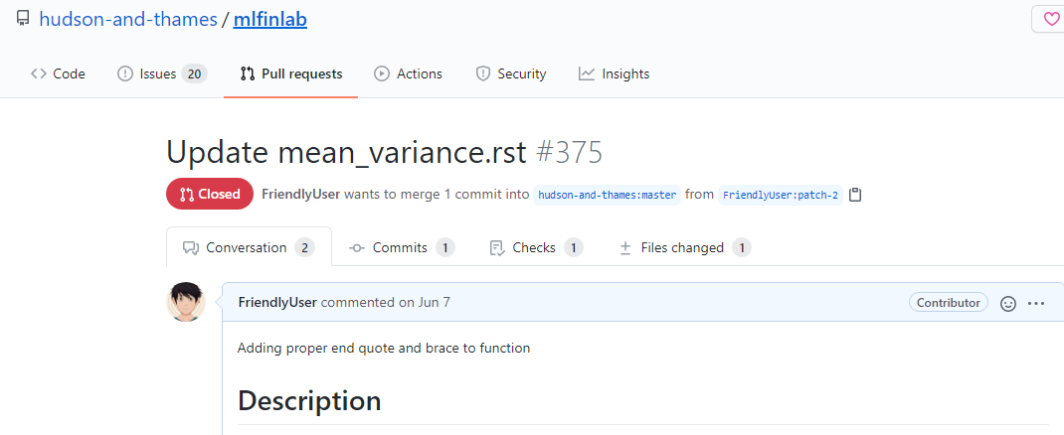View the Files changed tab
The width and height of the screenshot is (1064, 435).
(x=683, y=247)
